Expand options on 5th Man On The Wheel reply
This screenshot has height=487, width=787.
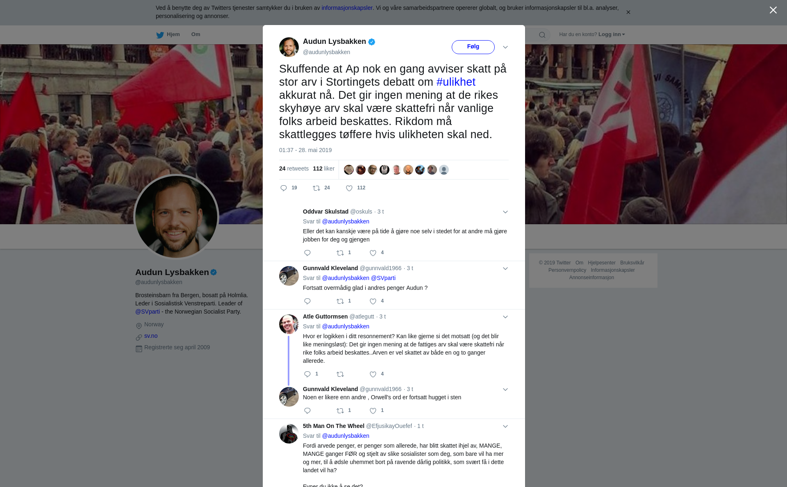coord(505,426)
